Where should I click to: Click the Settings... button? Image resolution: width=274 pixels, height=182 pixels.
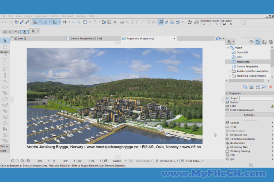coord(249,115)
